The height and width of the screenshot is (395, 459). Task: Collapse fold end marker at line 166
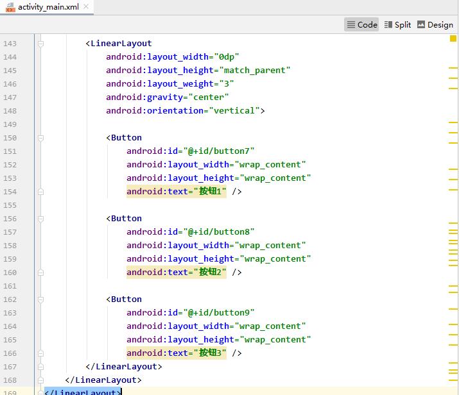[x=40, y=353]
